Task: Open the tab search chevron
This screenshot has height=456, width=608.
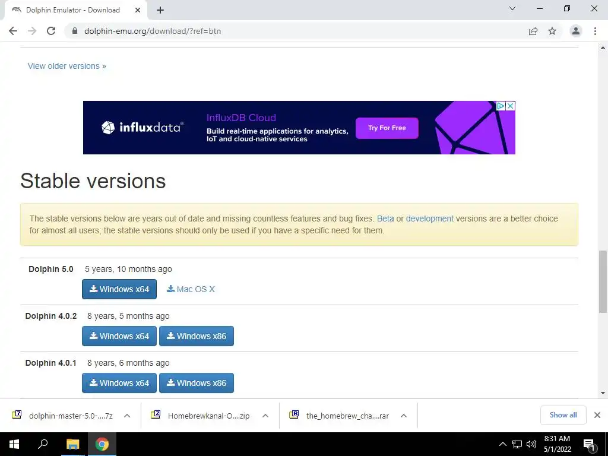Action: click(x=512, y=8)
